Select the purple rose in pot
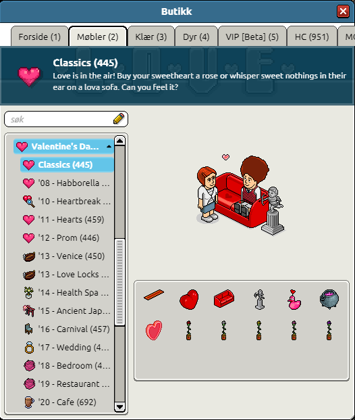355x420 pixels. pos(329,330)
